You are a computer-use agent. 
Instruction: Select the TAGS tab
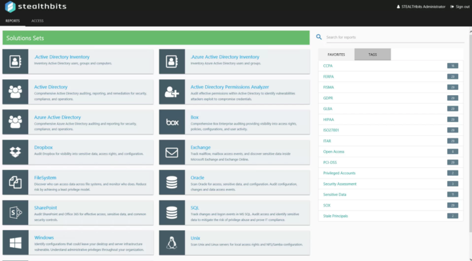372,54
